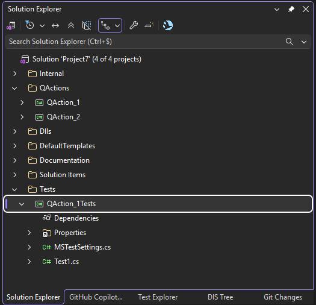Click the Dependencies node icon
316x305 pixels.
(47, 218)
